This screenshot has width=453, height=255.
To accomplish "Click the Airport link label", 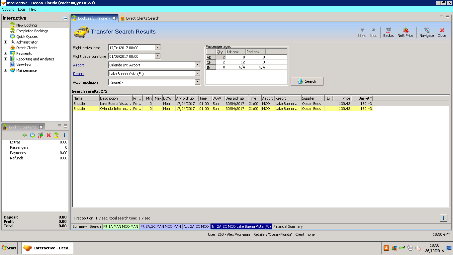I will tap(79, 65).
